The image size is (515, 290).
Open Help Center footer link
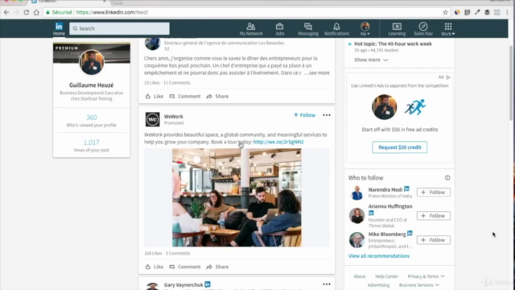[x=386, y=276]
